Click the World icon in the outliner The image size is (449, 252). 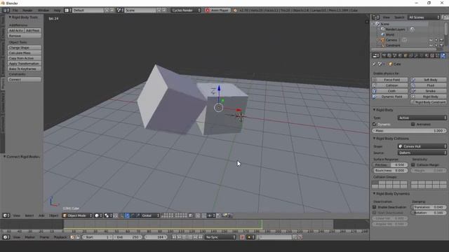(383, 34)
